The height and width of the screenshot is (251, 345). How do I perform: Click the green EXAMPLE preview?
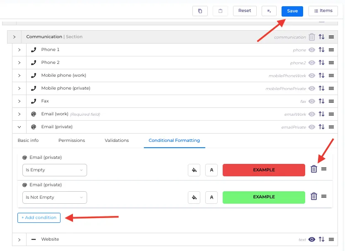point(264,197)
